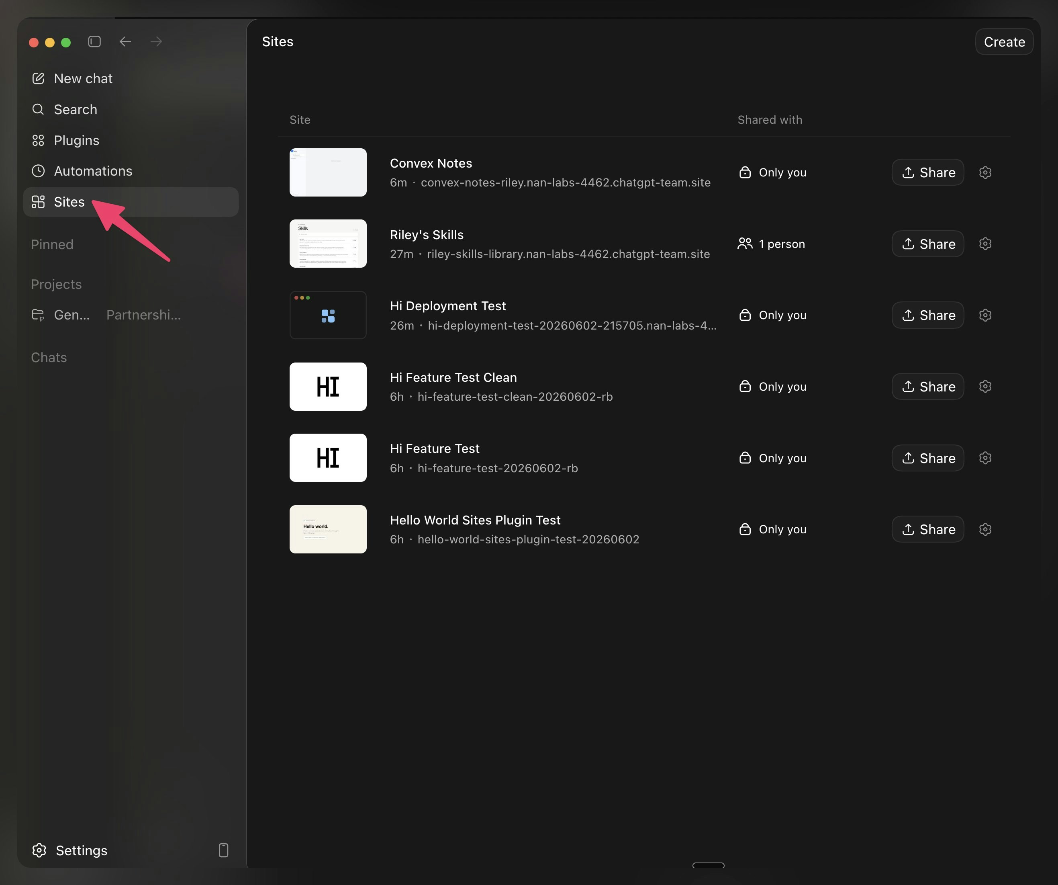Open the Hi Feature Test Clean thumbnail

point(328,387)
